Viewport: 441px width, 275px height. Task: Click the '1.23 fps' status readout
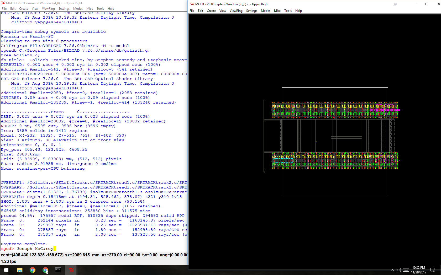click(x=8, y=261)
